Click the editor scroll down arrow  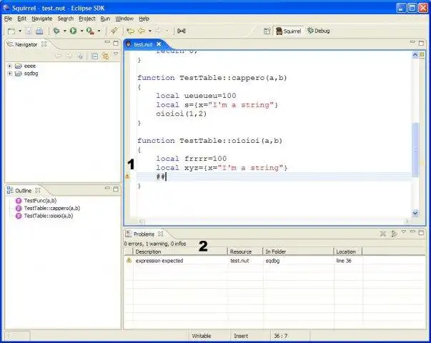[415, 213]
